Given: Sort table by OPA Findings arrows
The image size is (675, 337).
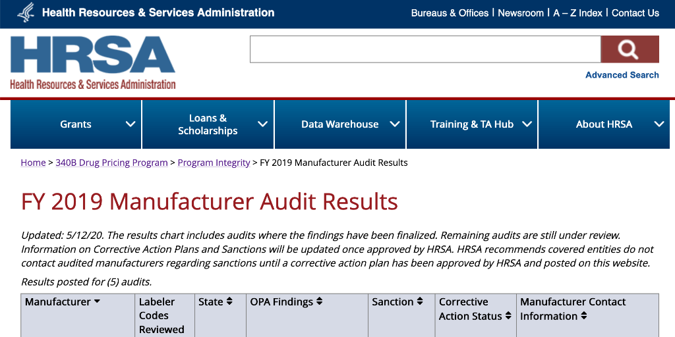Looking at the screenshot, I should pos(319,301).
